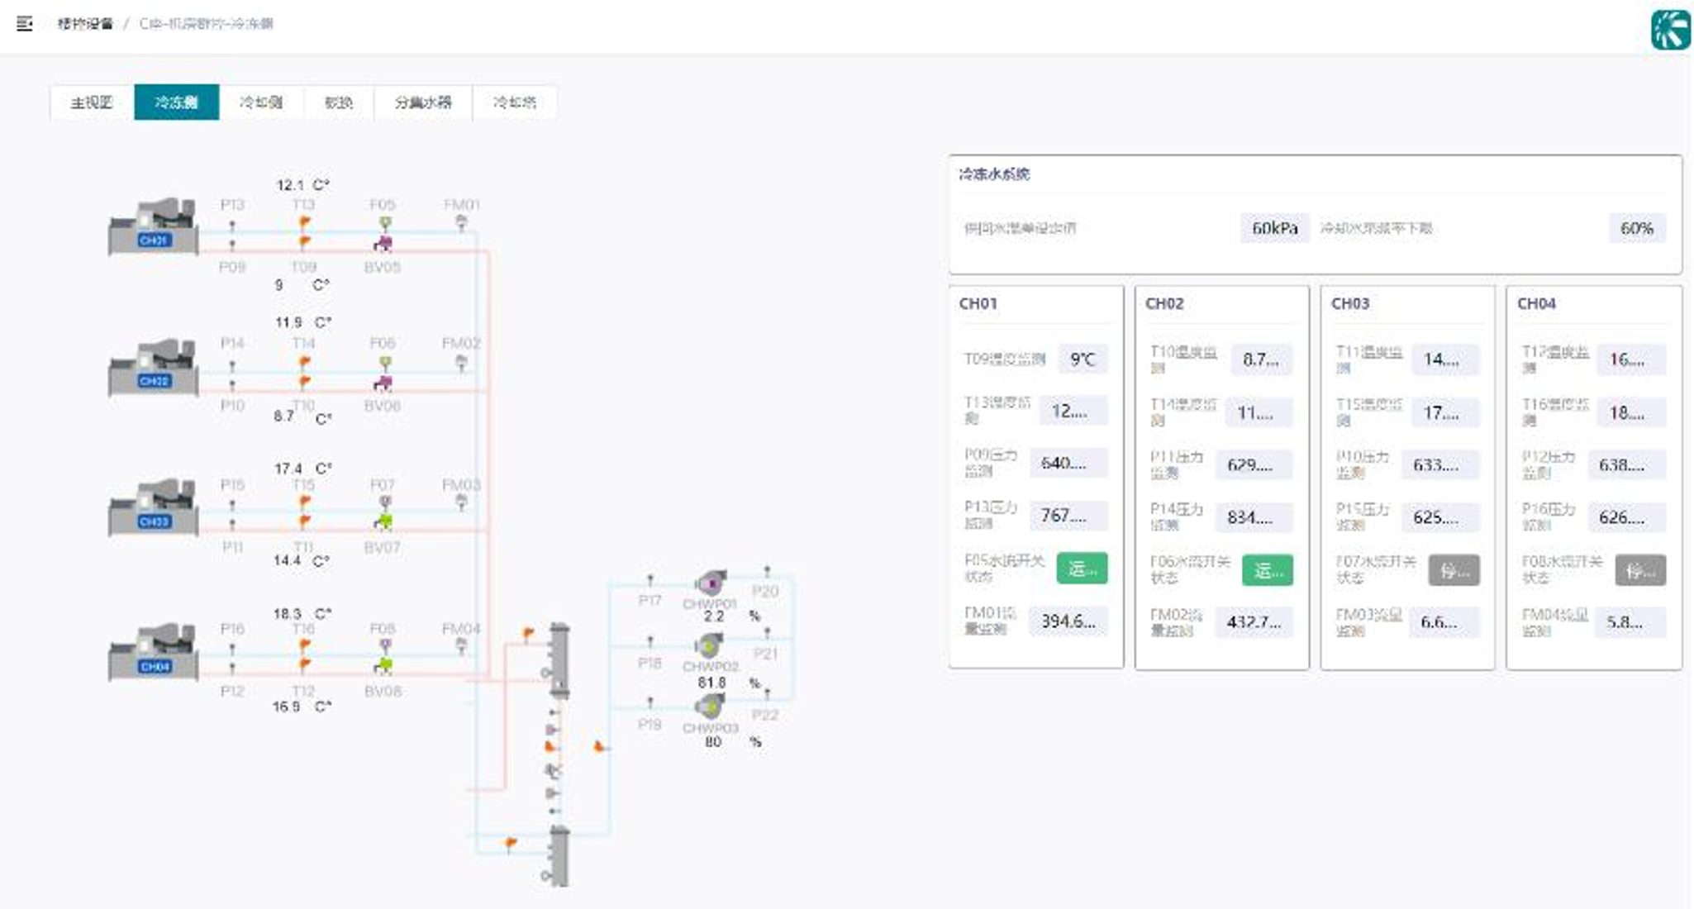Toggle F08 flow switch stopped status in CH04
1694x909 pixels.
pos(1639,570)
